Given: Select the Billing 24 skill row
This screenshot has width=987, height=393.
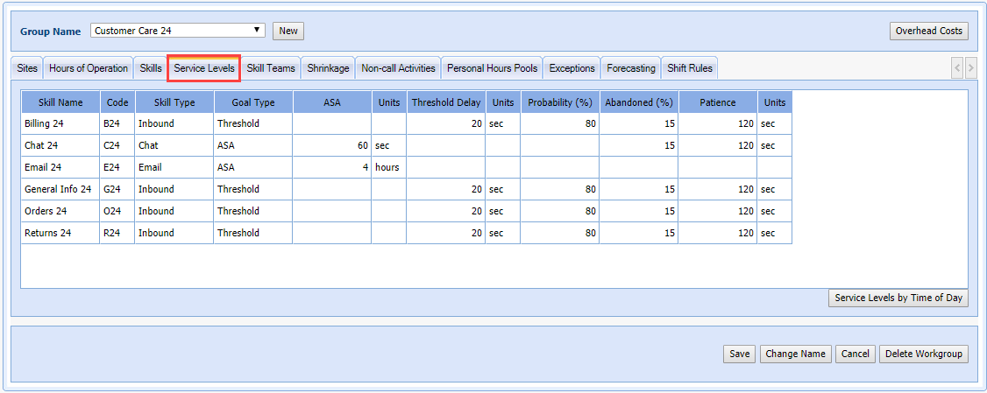Looking at the screenshot, I should pyautogui.click(x=60, y=123).
